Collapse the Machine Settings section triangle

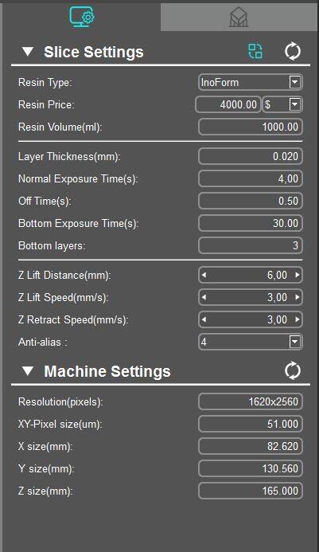tap(28, 371)
